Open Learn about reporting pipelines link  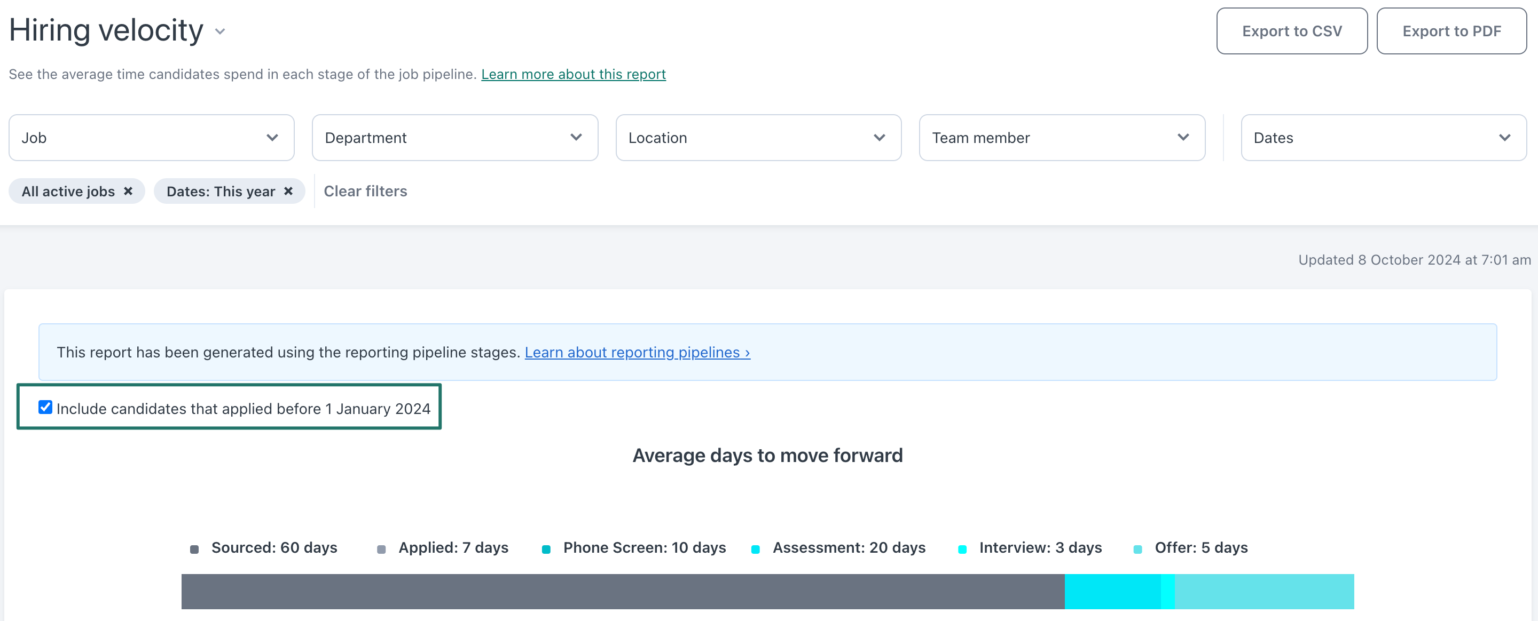[x=637, y=352]
